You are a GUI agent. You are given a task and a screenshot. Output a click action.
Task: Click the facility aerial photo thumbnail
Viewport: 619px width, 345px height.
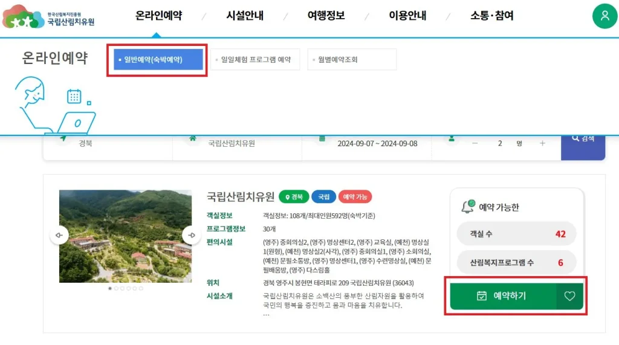[125, 236]
